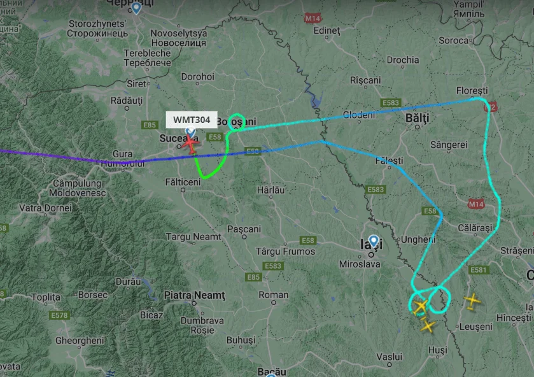Click the E85 road shield near Suceava
The width and height of the screenshot is (534, 377).
pyautogui.click(x=150, y=125)
